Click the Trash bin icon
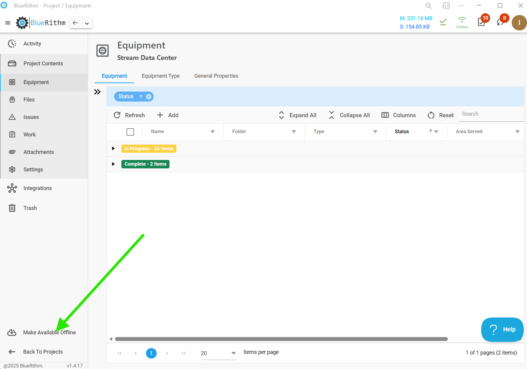 coord(12,208)
